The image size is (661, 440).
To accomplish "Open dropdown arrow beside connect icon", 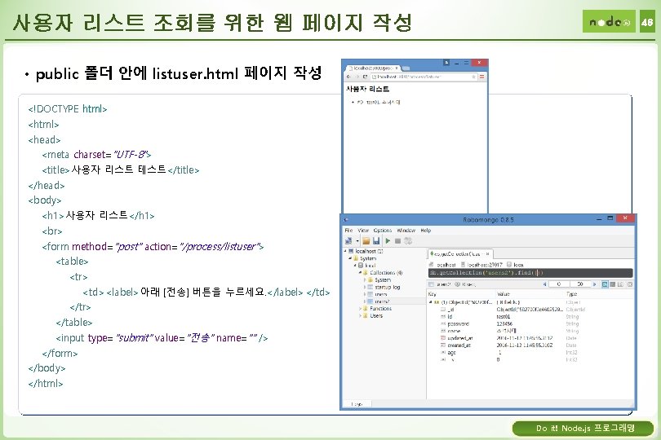I will 357,241.
